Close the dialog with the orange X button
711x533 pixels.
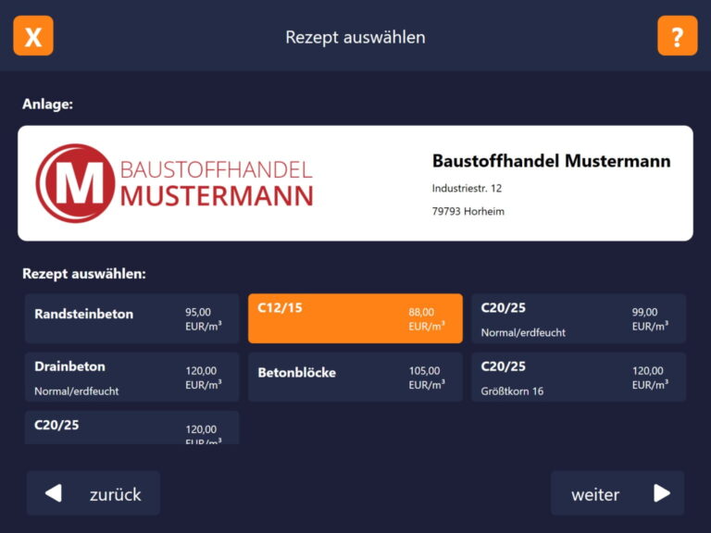33,36
